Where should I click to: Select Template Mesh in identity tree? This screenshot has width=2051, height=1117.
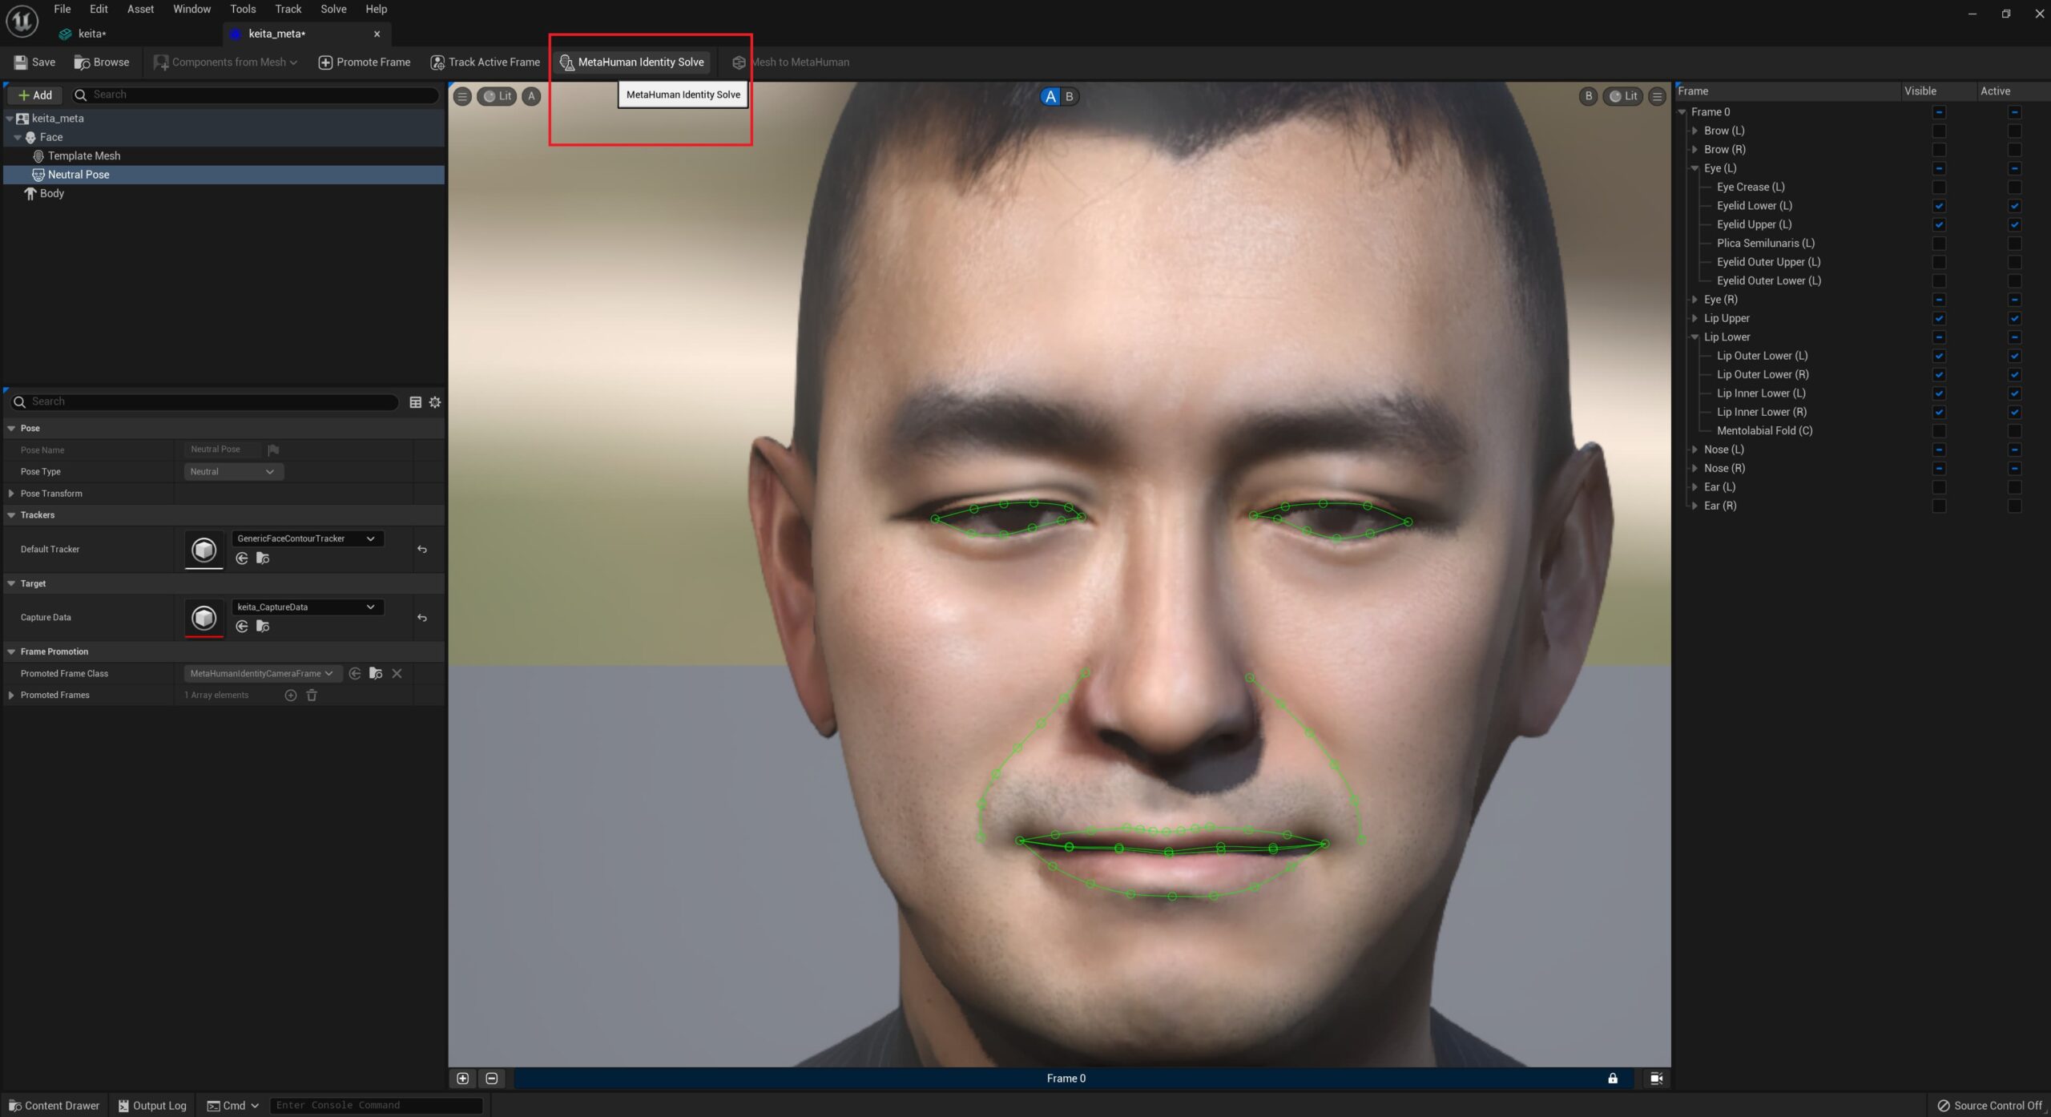click(x=84, y=155)
